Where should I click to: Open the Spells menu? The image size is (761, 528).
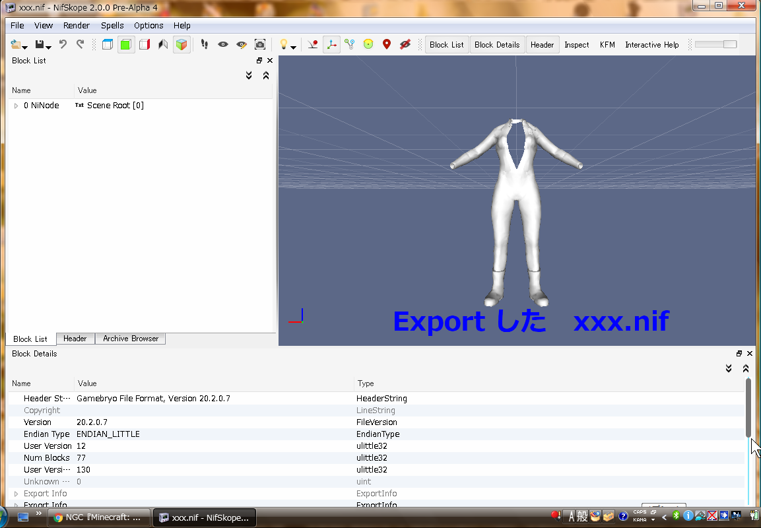112,26
